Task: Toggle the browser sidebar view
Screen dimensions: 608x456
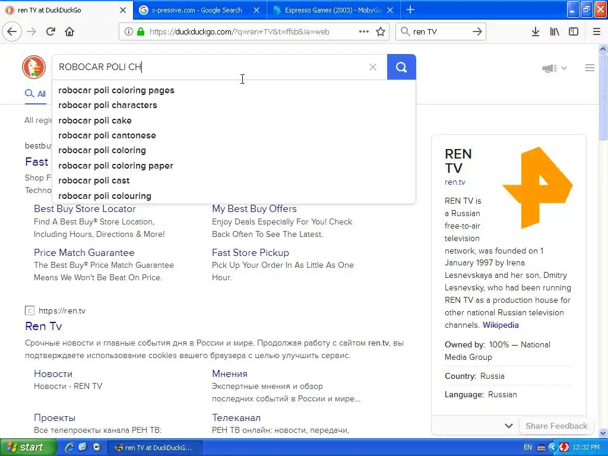Action: (574, 32)
